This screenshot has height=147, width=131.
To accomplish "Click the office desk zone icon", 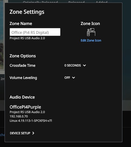I will coord(91,32).
